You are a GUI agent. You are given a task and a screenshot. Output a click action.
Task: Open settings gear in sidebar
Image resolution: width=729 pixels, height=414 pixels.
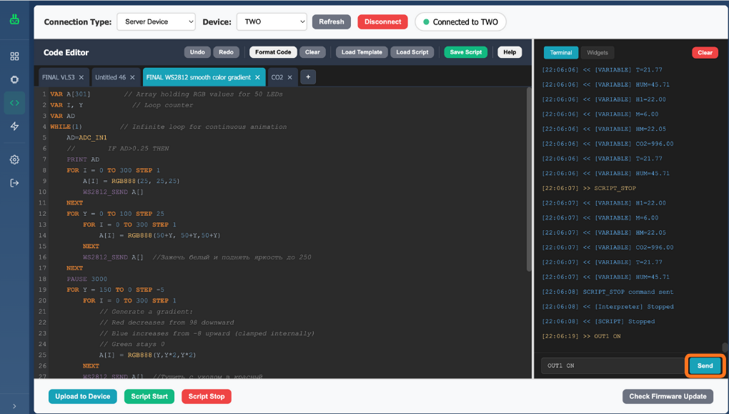14,159
